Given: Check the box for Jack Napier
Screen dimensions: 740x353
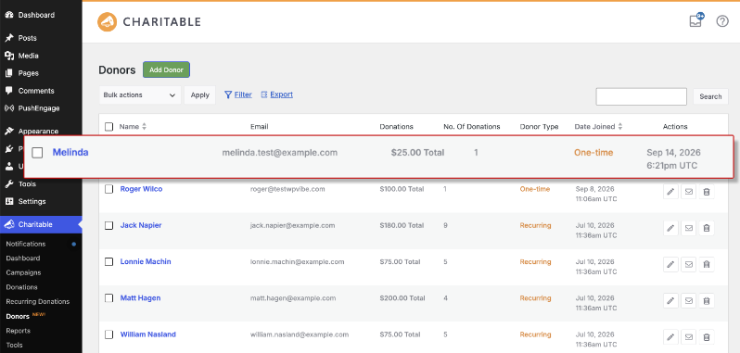Looking at the screenshot, I should 109,225.
